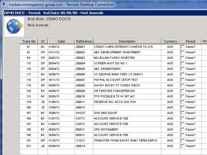This screenshot has height=155, width=207.
Task: Click the Description column header
Action: click(x=127, y=41)
